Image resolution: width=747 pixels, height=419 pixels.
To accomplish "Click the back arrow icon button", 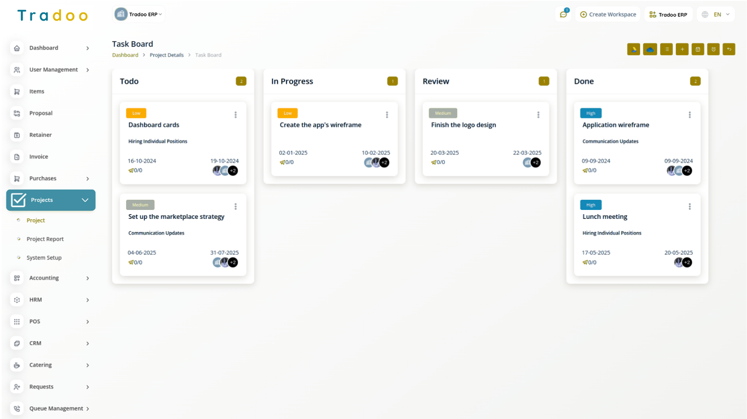I will (x=729, y=49).
